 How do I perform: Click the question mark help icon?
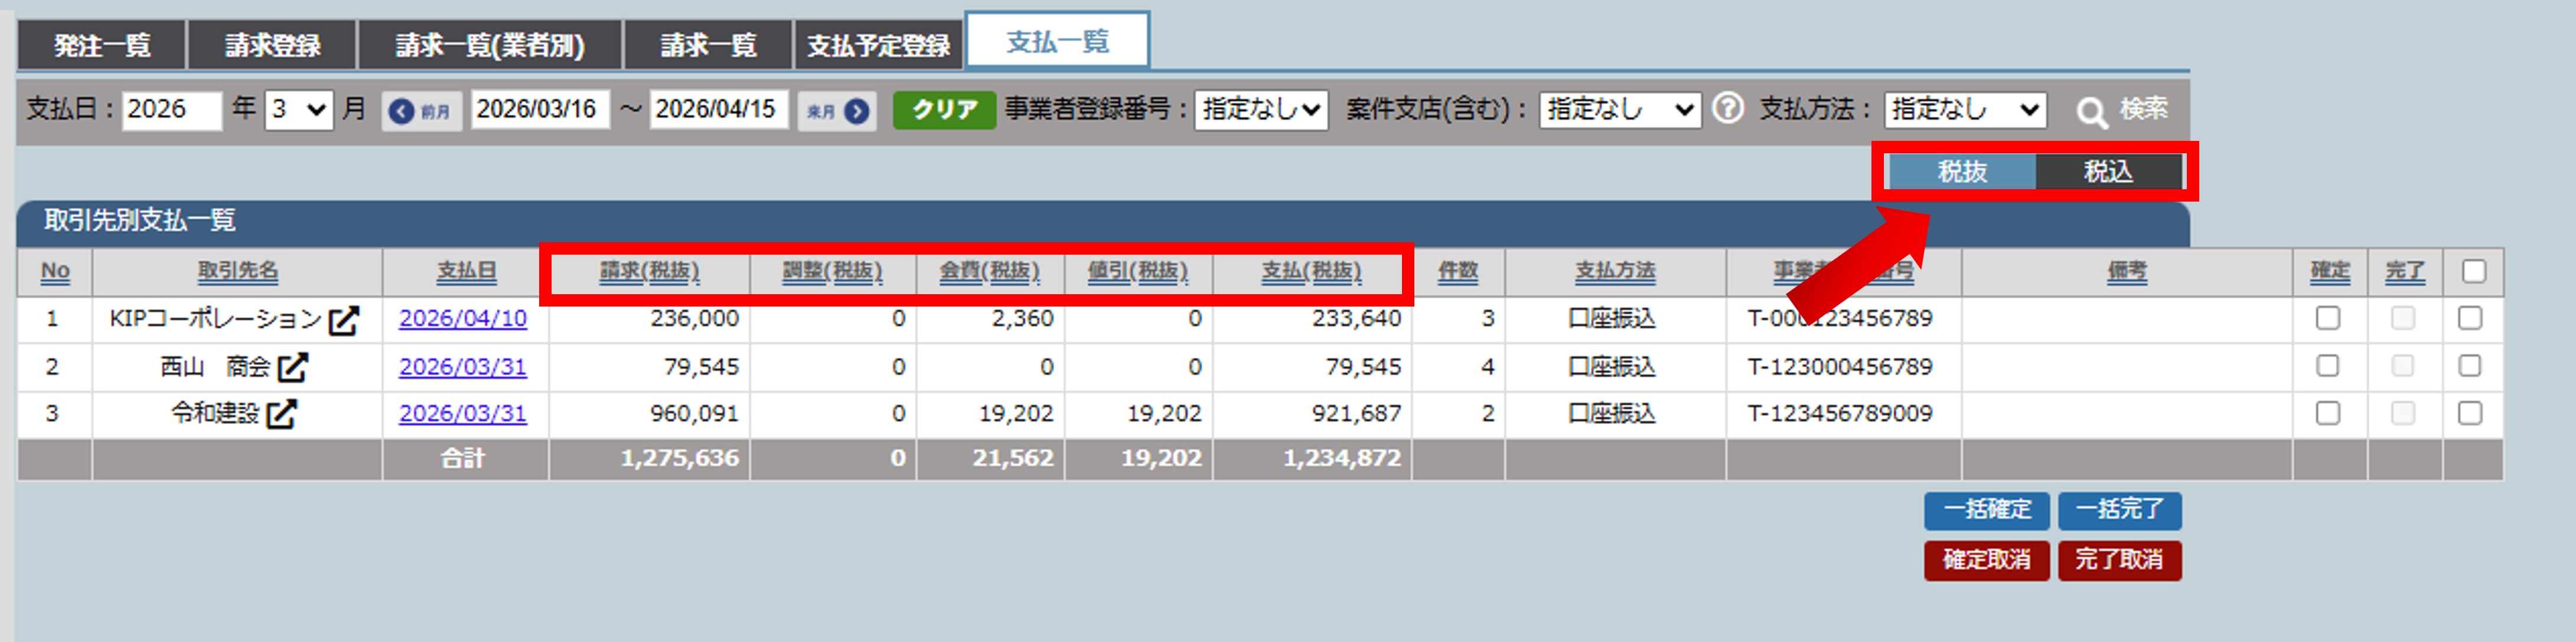1727,108
